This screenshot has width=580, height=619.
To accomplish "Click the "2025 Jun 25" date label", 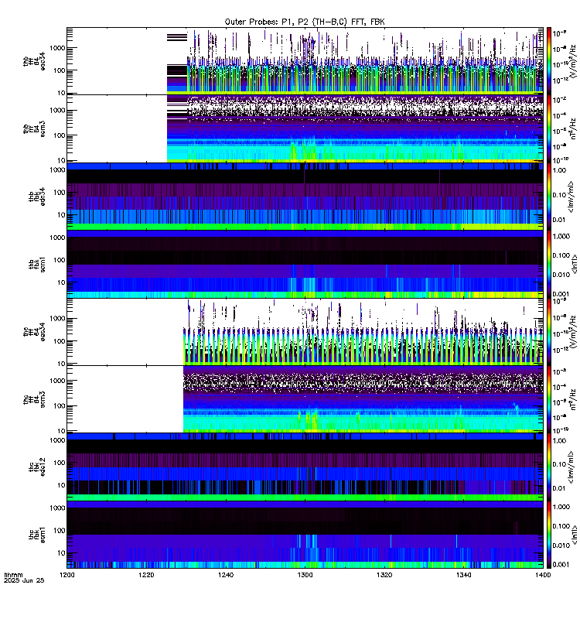I will (24, 580).
